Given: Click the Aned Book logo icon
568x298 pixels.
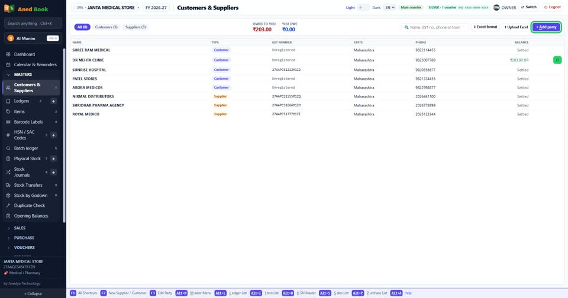Looking at the screenshot, I should coord(9,8).
